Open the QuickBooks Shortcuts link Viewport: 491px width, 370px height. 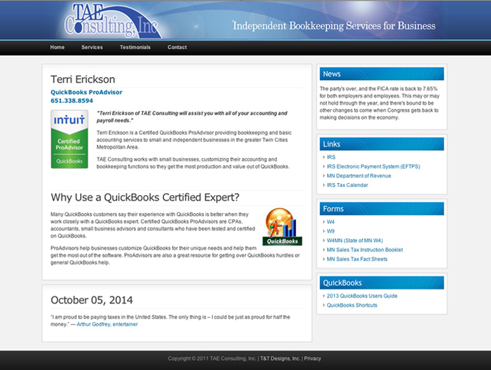pos(352,306)
